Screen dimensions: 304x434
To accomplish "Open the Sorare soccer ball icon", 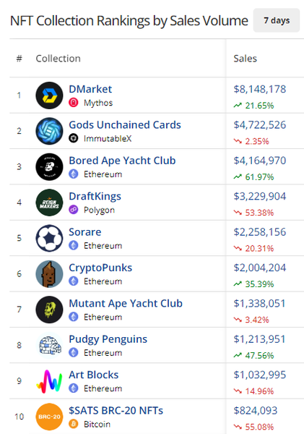I will [x=50, y=238].
